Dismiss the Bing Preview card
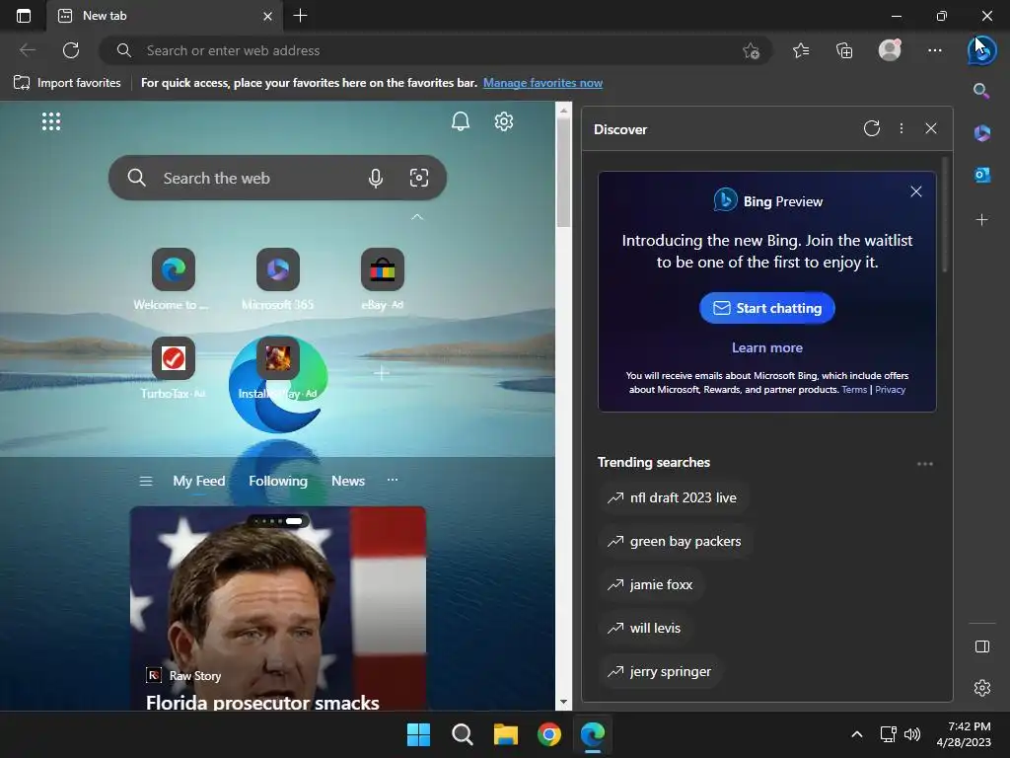The width and height of the screenshot is (1010, 758). click(x=916, y=191)
